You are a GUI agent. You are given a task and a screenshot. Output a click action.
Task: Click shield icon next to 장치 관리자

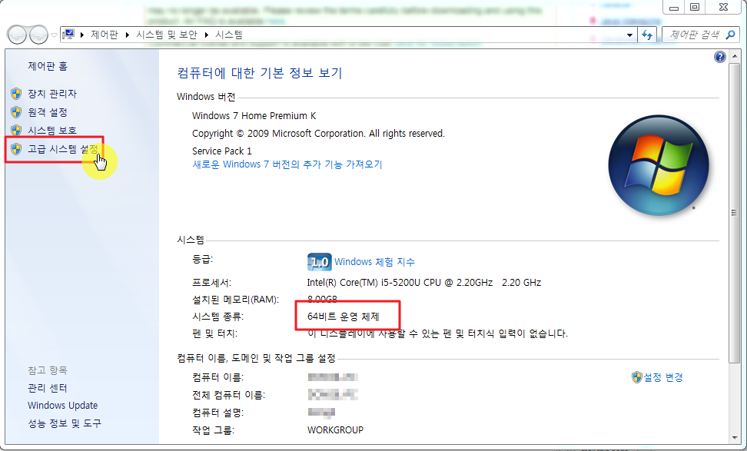pos(16,94)
